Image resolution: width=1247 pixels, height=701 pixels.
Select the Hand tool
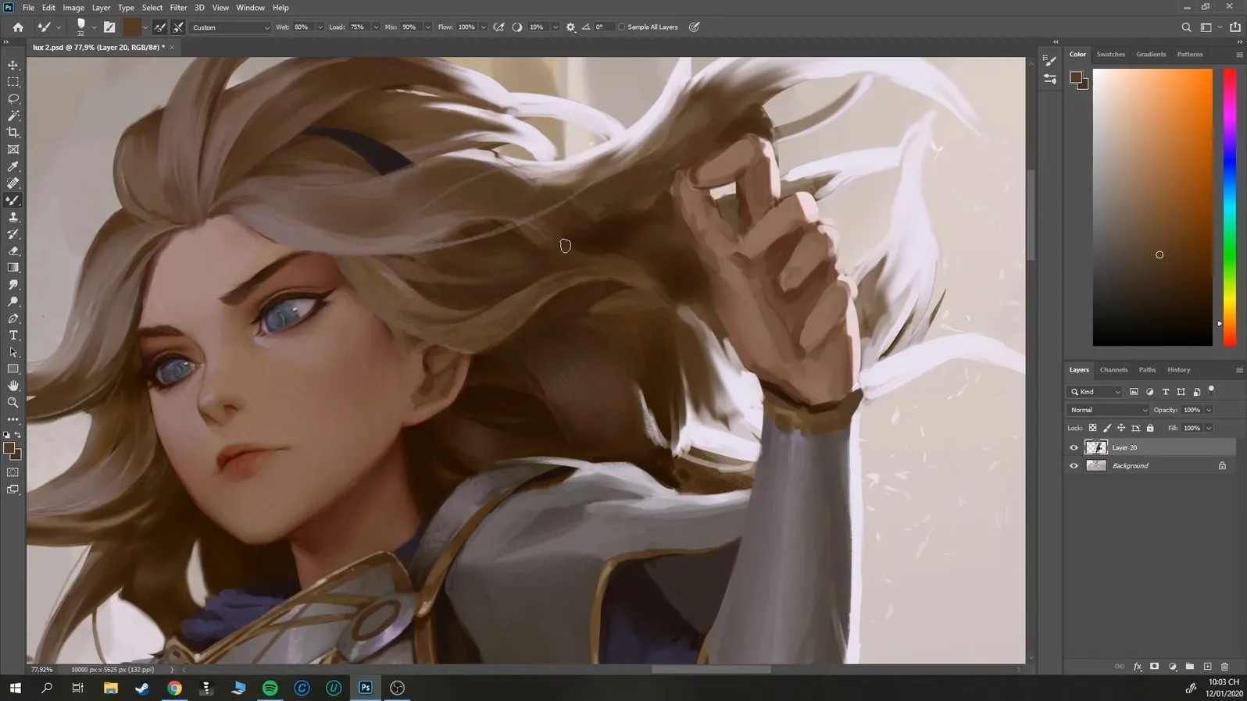pos(13,386)
